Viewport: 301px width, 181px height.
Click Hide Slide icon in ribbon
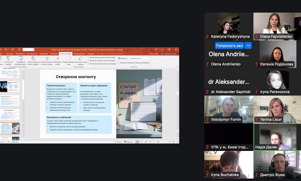point(57,58)
